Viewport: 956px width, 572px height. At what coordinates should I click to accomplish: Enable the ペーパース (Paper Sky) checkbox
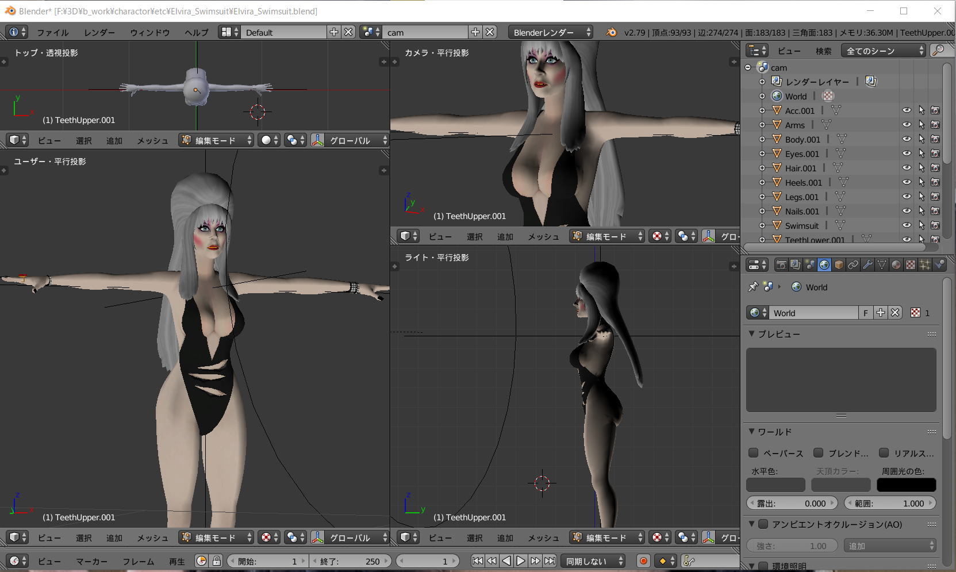(x=754, y=453)
